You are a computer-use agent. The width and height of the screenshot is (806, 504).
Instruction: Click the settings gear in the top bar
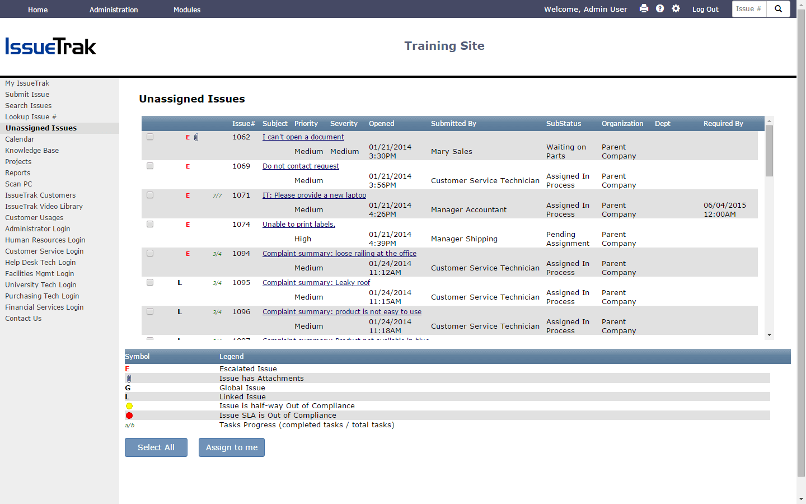pos(676,9)
